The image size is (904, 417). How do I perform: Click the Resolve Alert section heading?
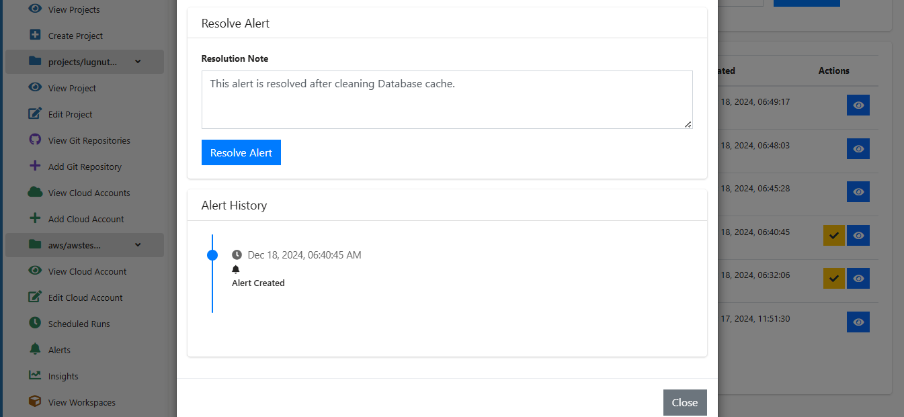point(235,24)
